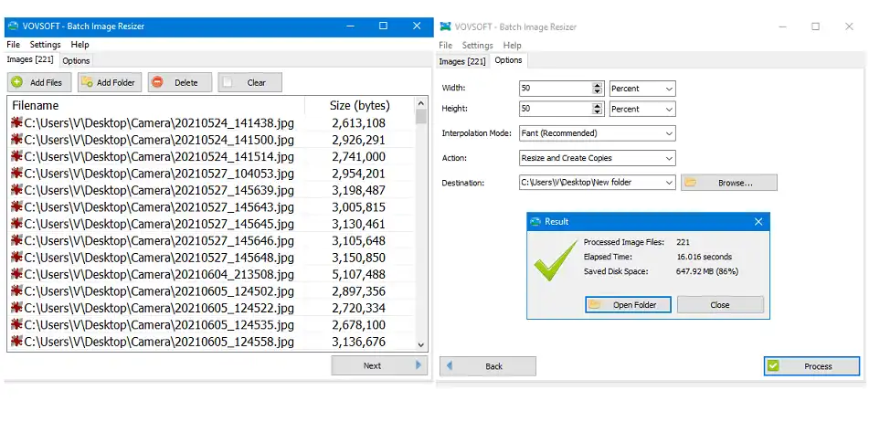Click the green Add Files plus icon
The height and width of the screenshot is (422, 869).
17,82
